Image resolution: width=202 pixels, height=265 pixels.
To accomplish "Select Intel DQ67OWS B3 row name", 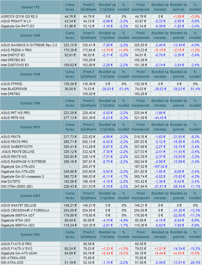I will [x=15, y=65].
